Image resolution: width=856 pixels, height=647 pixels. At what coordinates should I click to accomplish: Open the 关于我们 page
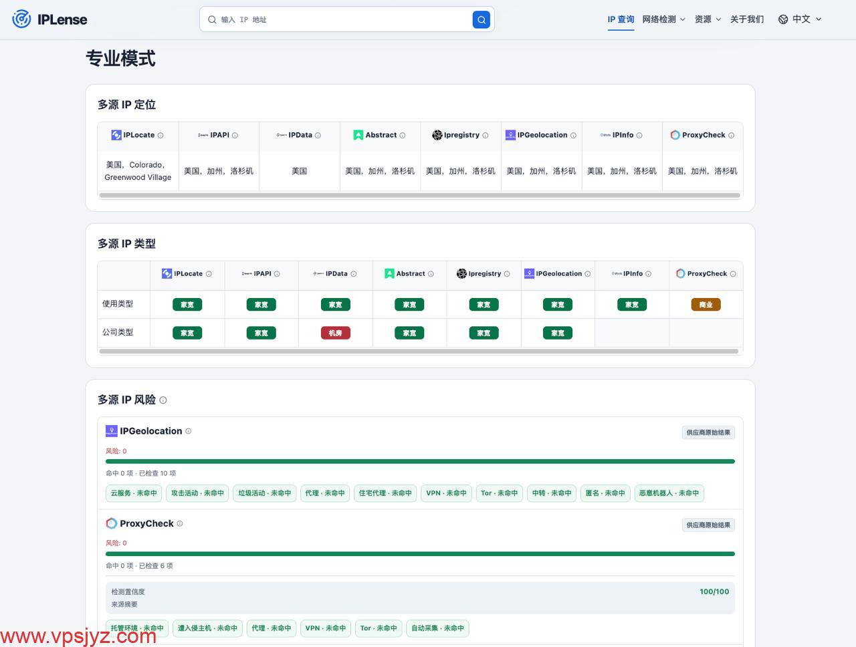pyautogui.click(x=747, y=19)
